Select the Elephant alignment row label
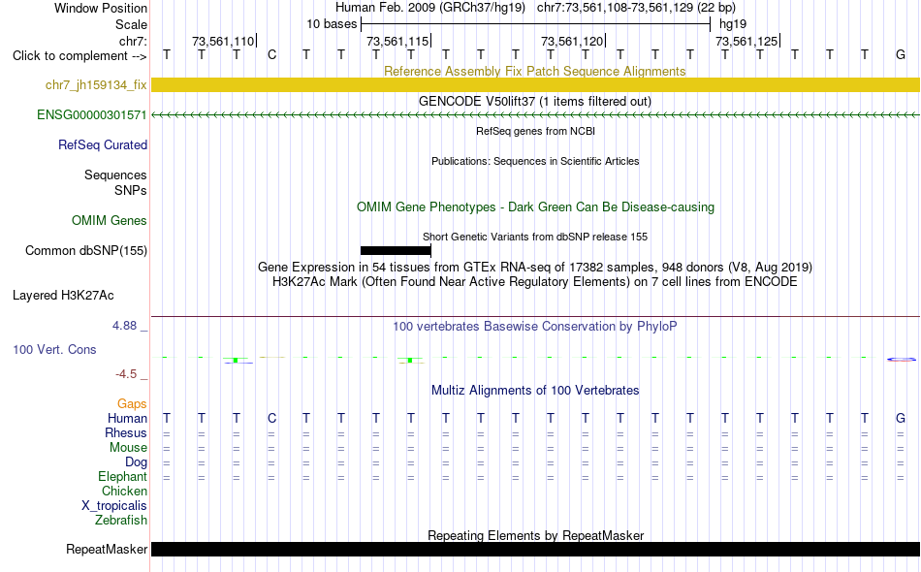 tap(122, 476)
